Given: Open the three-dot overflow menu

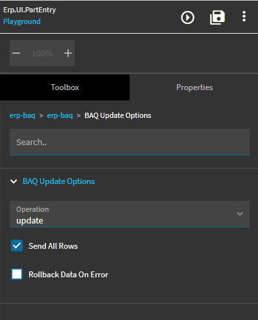Looking at the screenshot, I should pos(244,16).
